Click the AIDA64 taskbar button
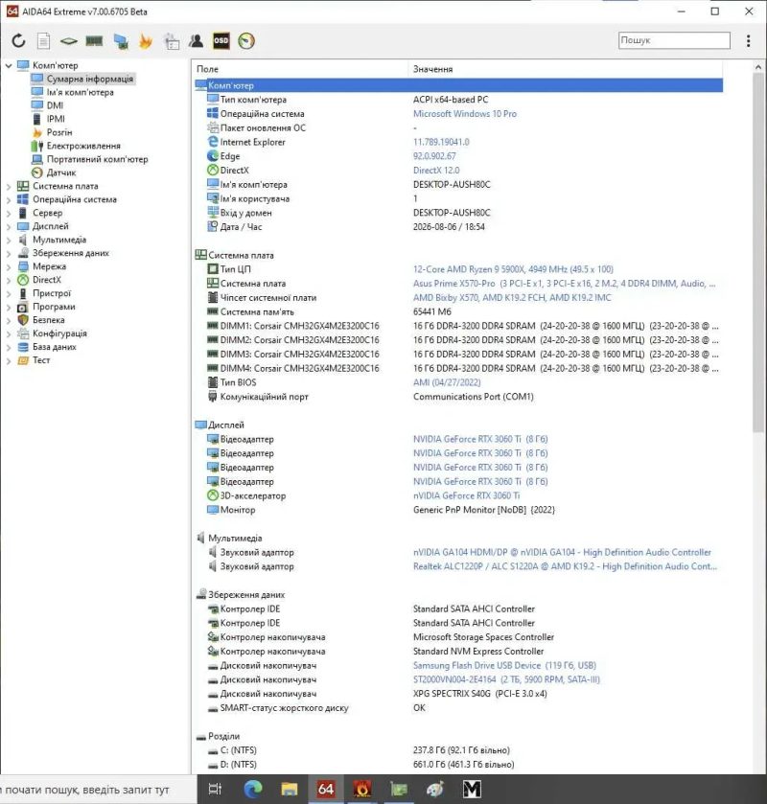The height and width of the screenshot is (804, 767). 326,789
